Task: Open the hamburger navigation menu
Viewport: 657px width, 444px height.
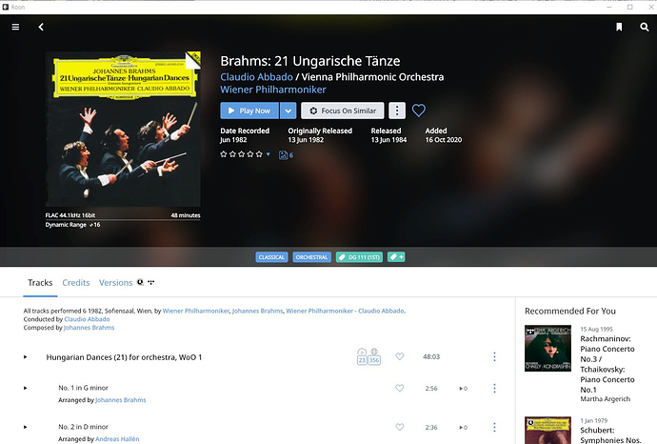Action: pyautogui.click(x=15, y=27)
